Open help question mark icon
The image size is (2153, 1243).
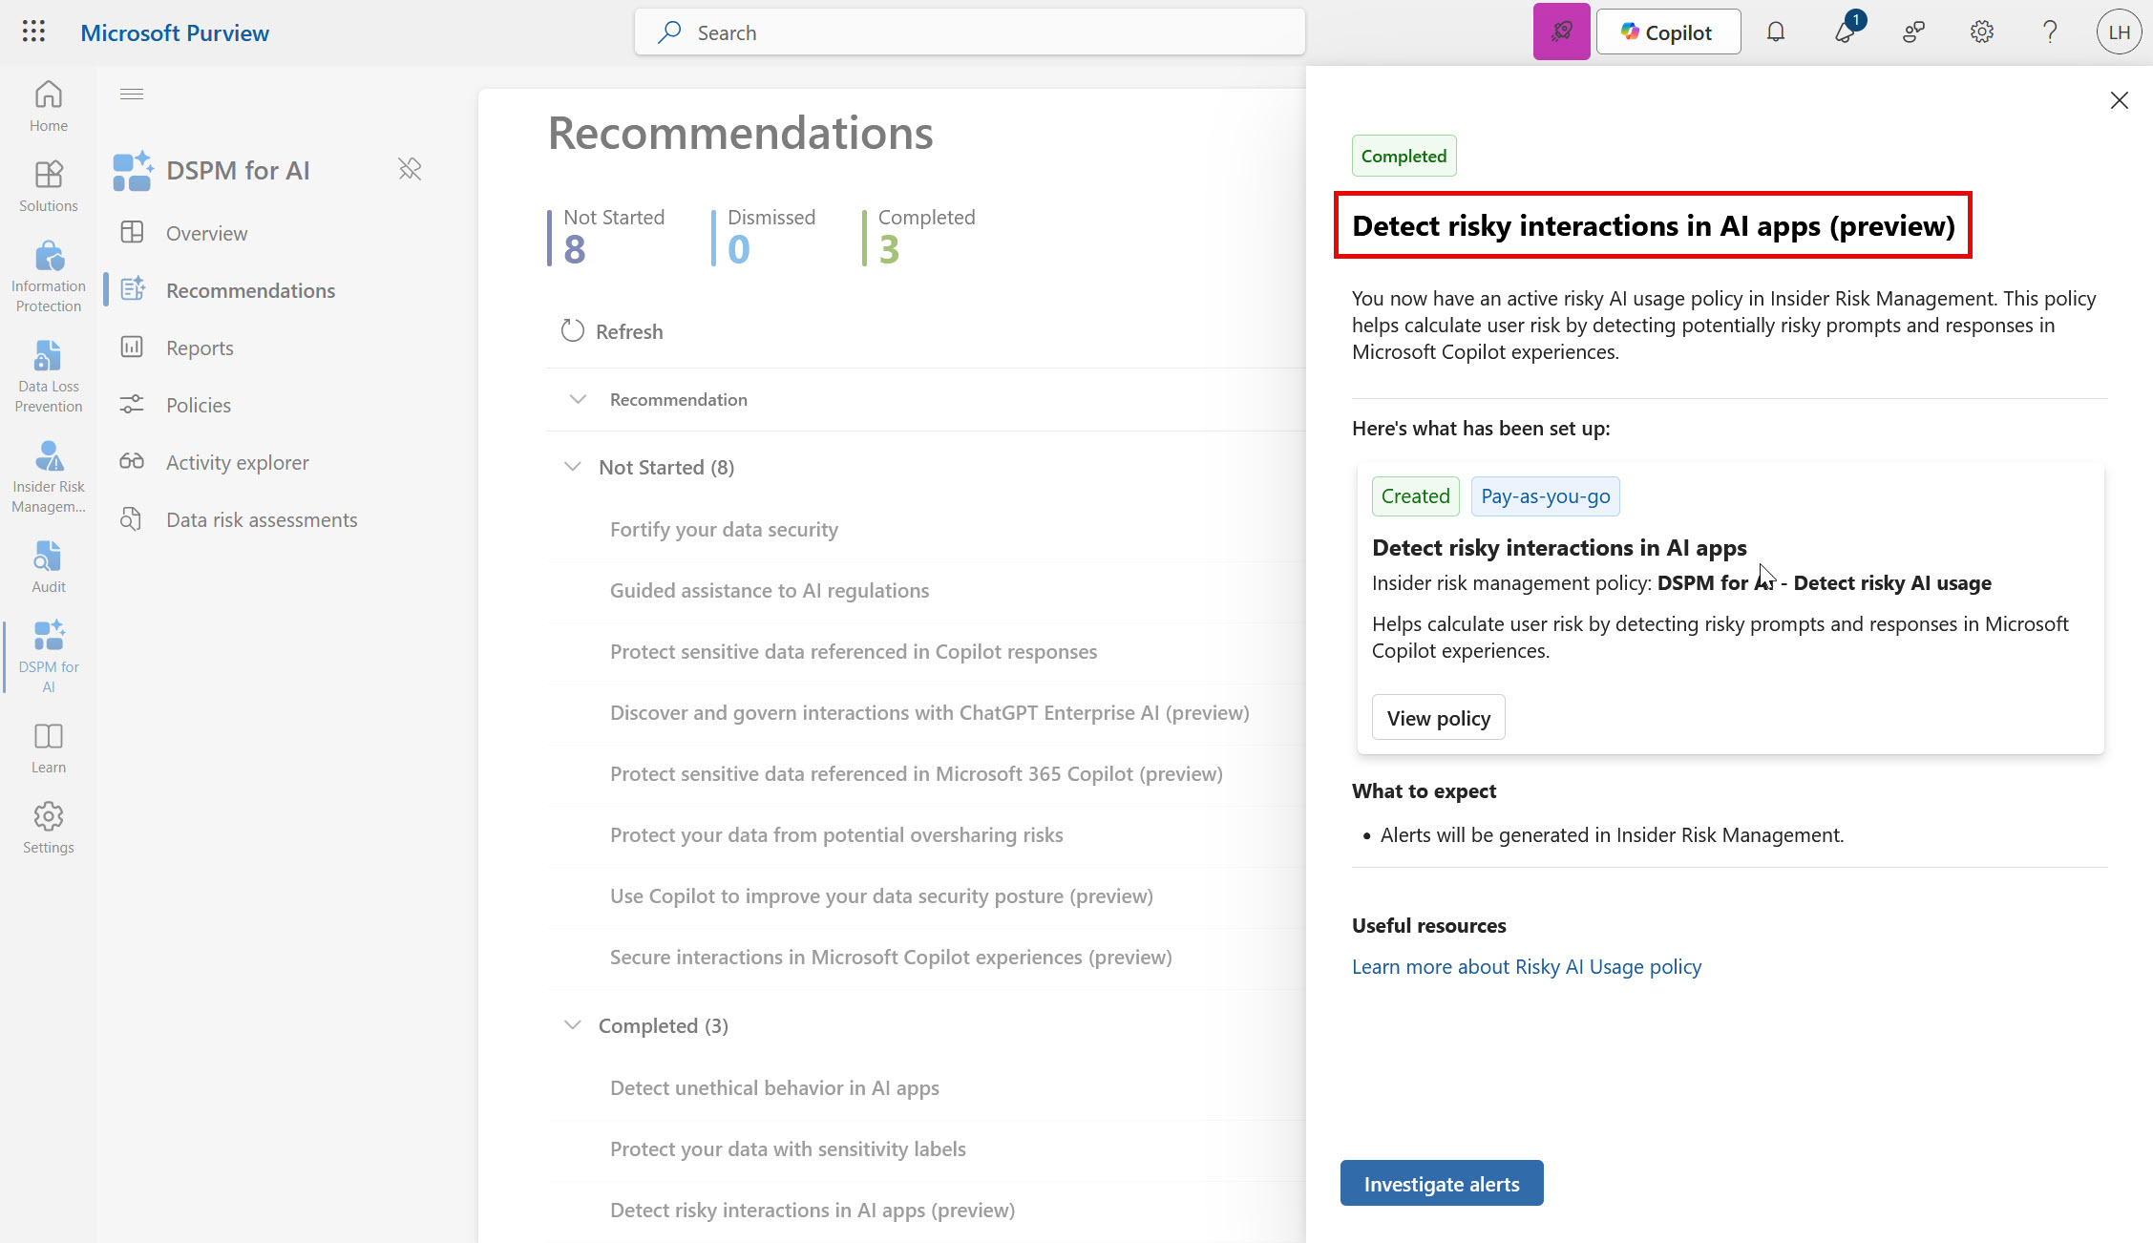coord(2050,32)
